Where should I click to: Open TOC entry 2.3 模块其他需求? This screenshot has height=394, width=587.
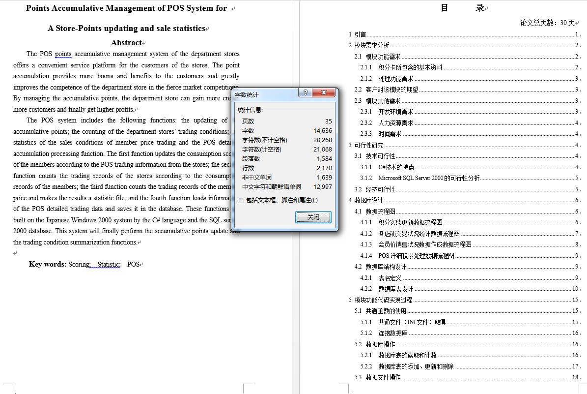click(467, 101)
